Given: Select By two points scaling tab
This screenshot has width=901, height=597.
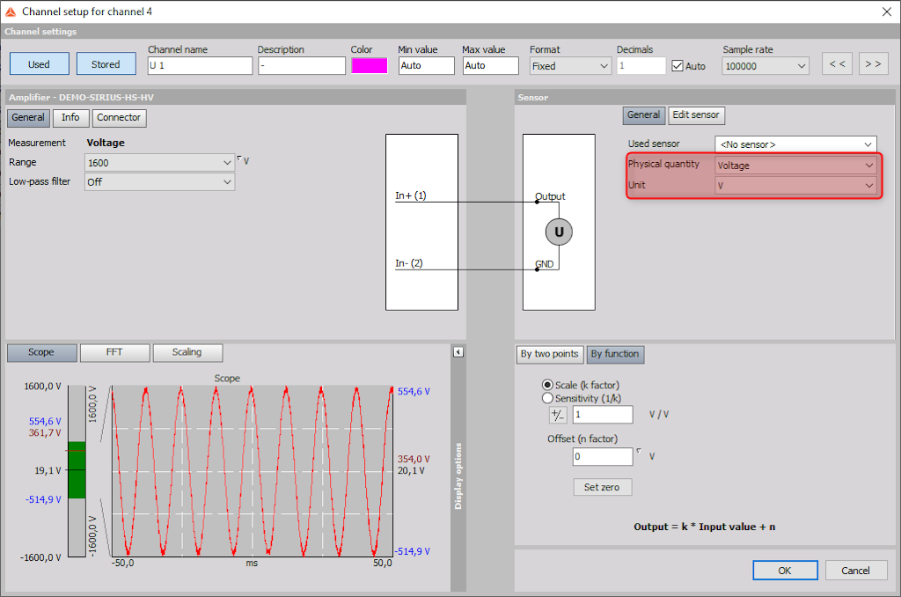Looking at the screenshot, I should click(x=550, y=354).
